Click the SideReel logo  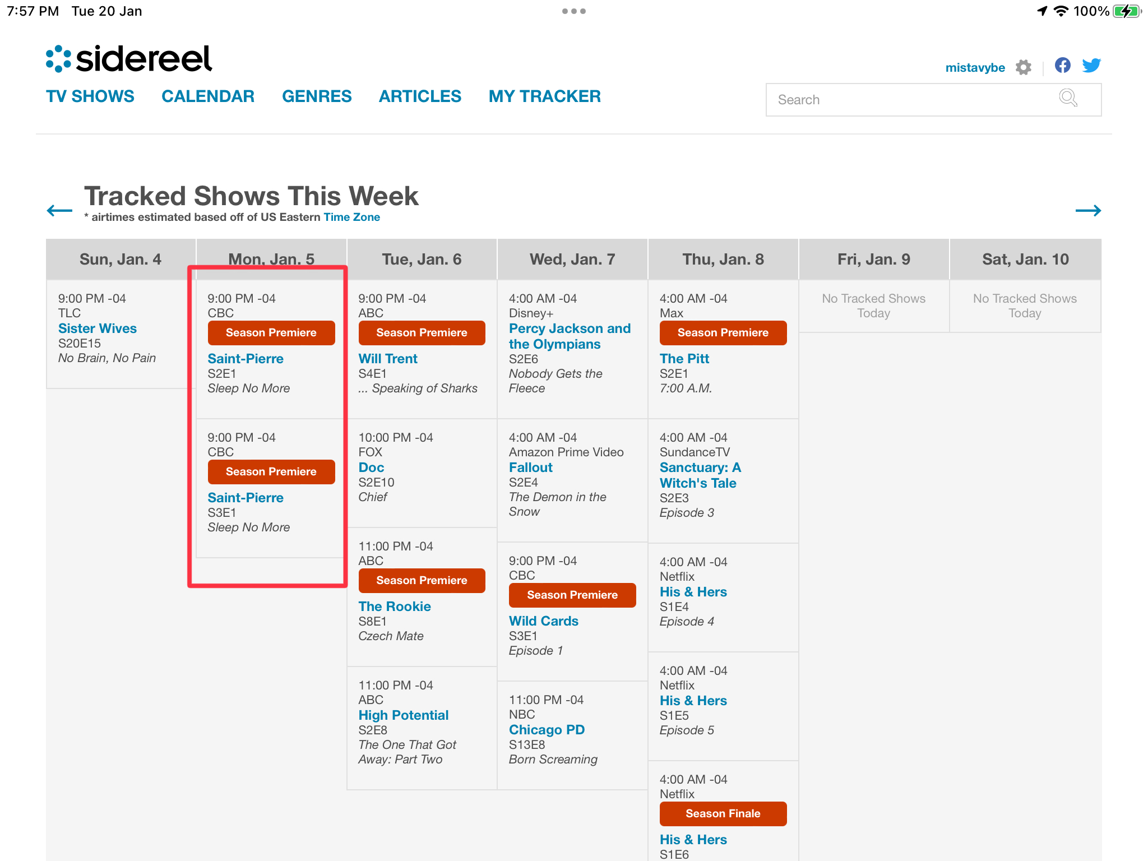[129, 59]
